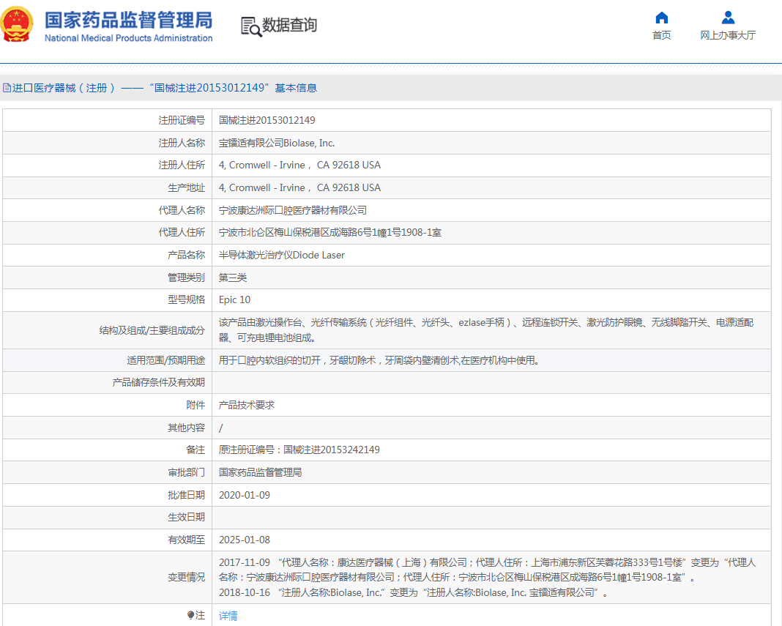The image size is (782, 626).
Task: Click the document icon before 进口医疗器械 heading
Action: [7, 88]
